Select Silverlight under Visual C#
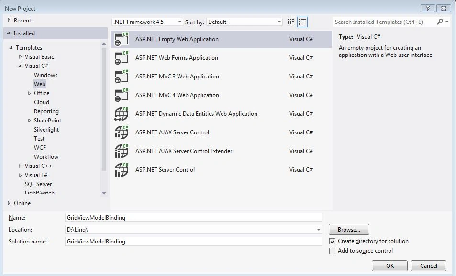 pyautogui.click(x=46, y=130)
